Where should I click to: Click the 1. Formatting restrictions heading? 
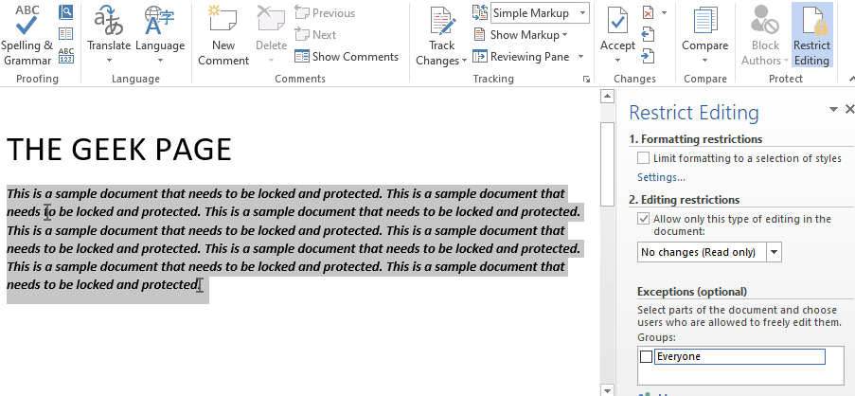(695, 139)
